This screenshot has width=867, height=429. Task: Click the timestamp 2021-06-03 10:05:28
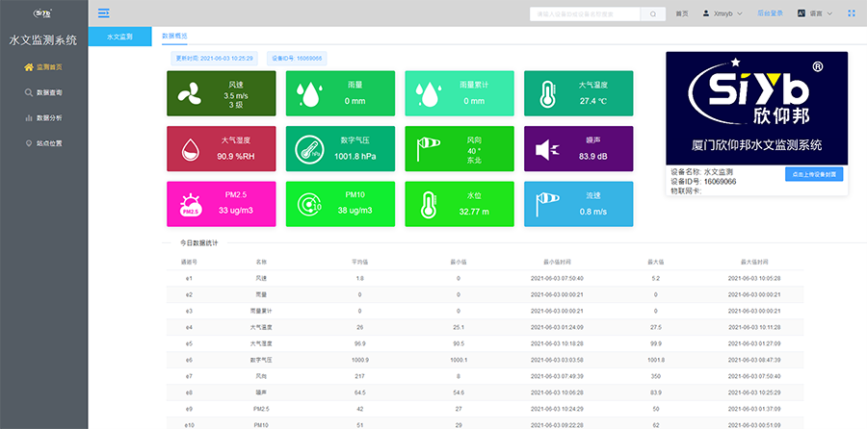(x=754, y=278)
